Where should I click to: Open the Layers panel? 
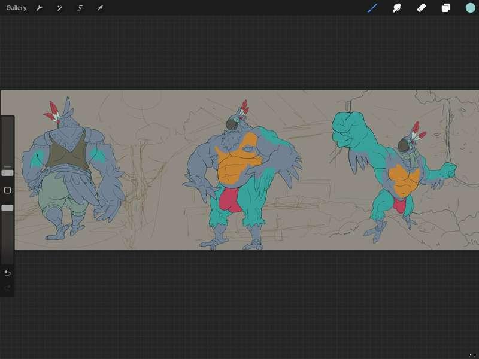(445, 8)
